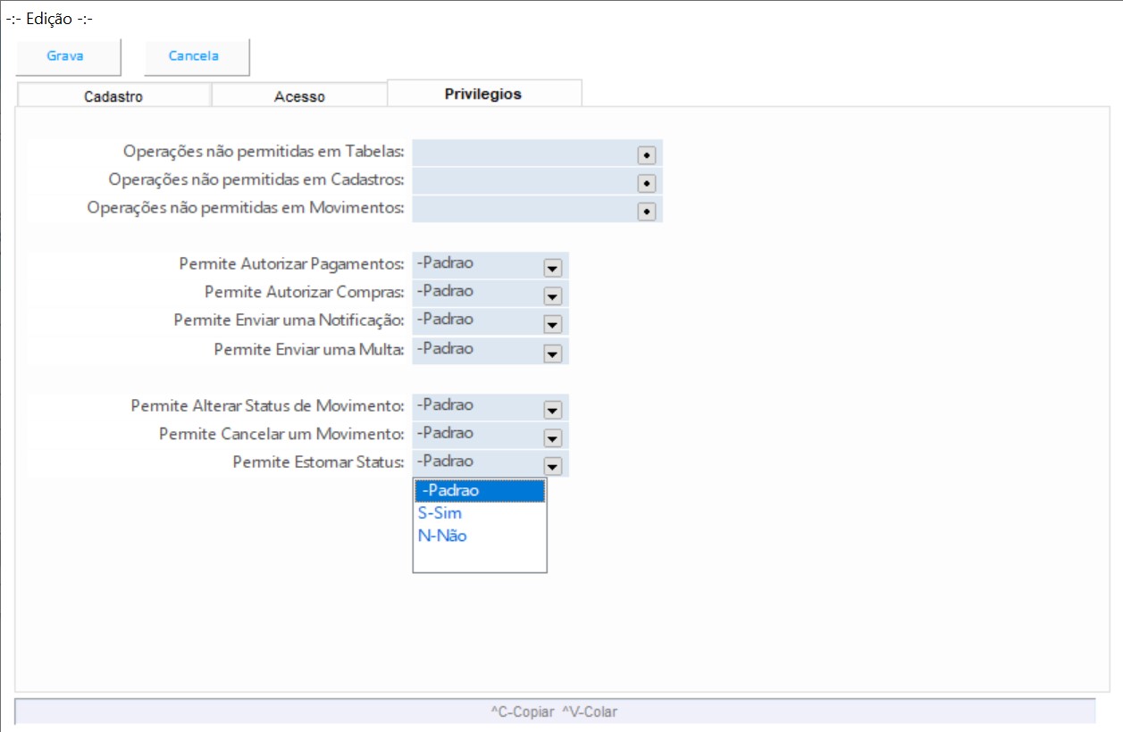
Task: Expand Permite Autorizar Pagamentos dropdown
Action: [x=552, y=268]
